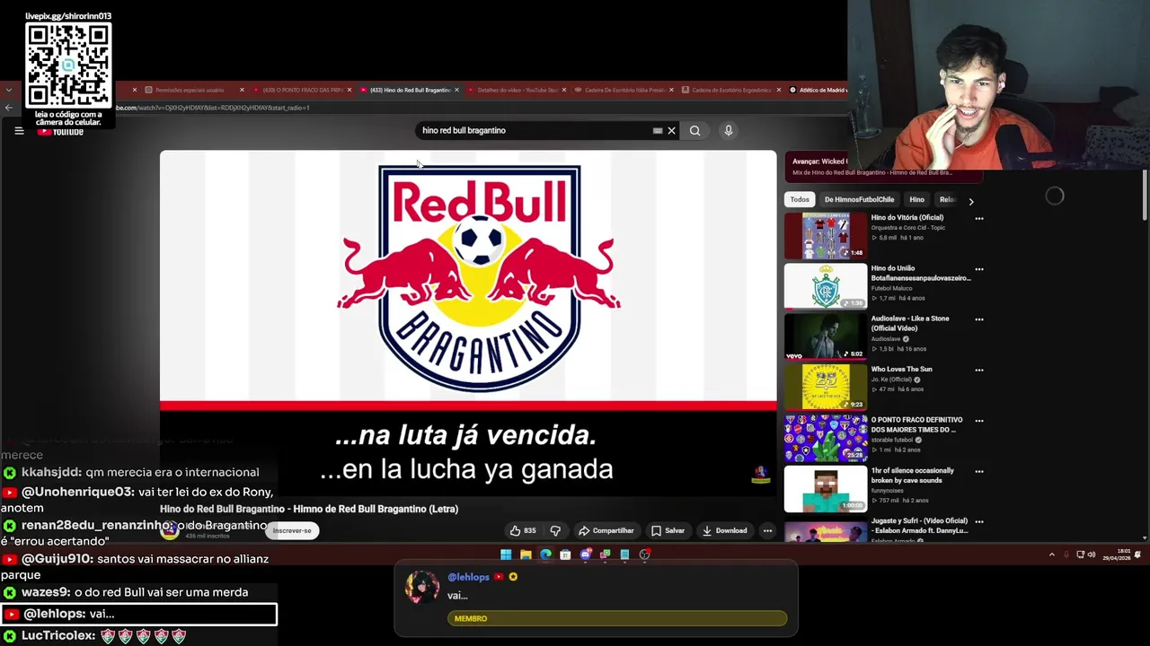Open OBS Studio from the taskbar
This screenshot has width=1150, height=646.
644,554
